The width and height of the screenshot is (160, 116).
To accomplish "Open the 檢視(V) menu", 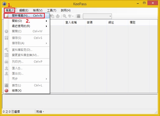I will (x=37, y=10).
